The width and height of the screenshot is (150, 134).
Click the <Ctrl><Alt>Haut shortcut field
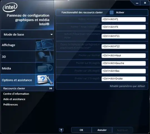(x=124, y=55)
